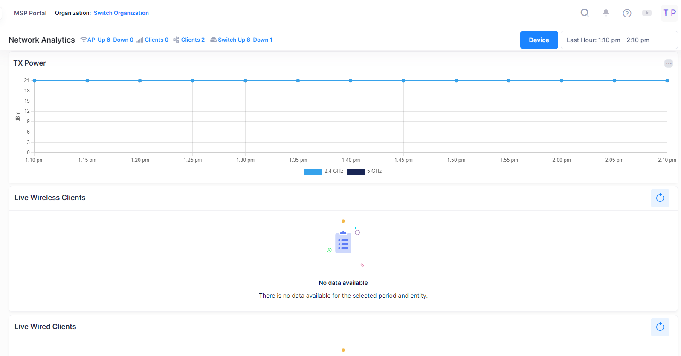This screenshot has height=356, width=681.
Task: Click wired clients network icon
Action: click(x=176, y=40)
